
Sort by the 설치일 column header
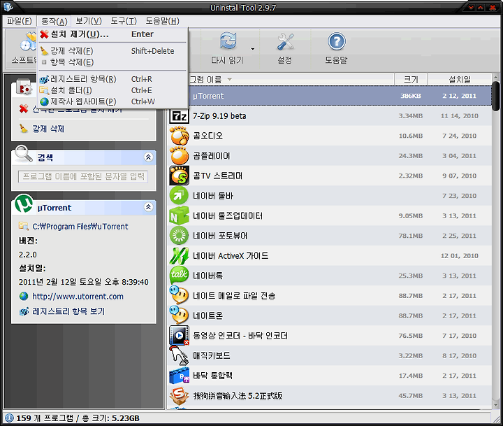pyautogui.click(x=460, y=79)
